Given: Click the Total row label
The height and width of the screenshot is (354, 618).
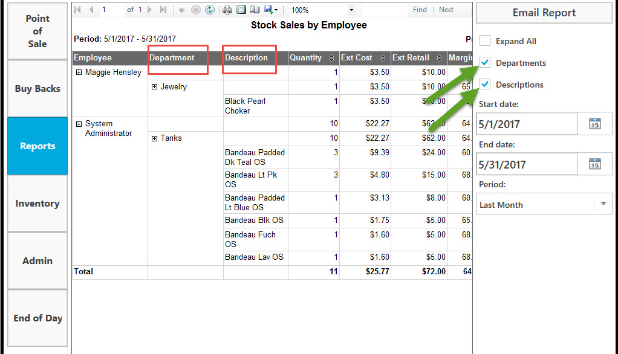Looking at the screenshot, I should 83,271.
